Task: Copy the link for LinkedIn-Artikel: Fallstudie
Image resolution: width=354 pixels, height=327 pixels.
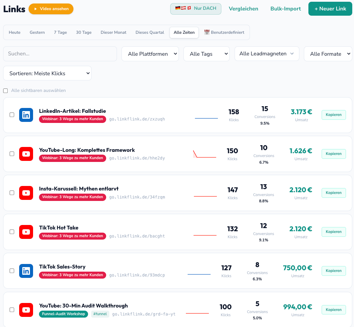Action: (x=334, y=115)
